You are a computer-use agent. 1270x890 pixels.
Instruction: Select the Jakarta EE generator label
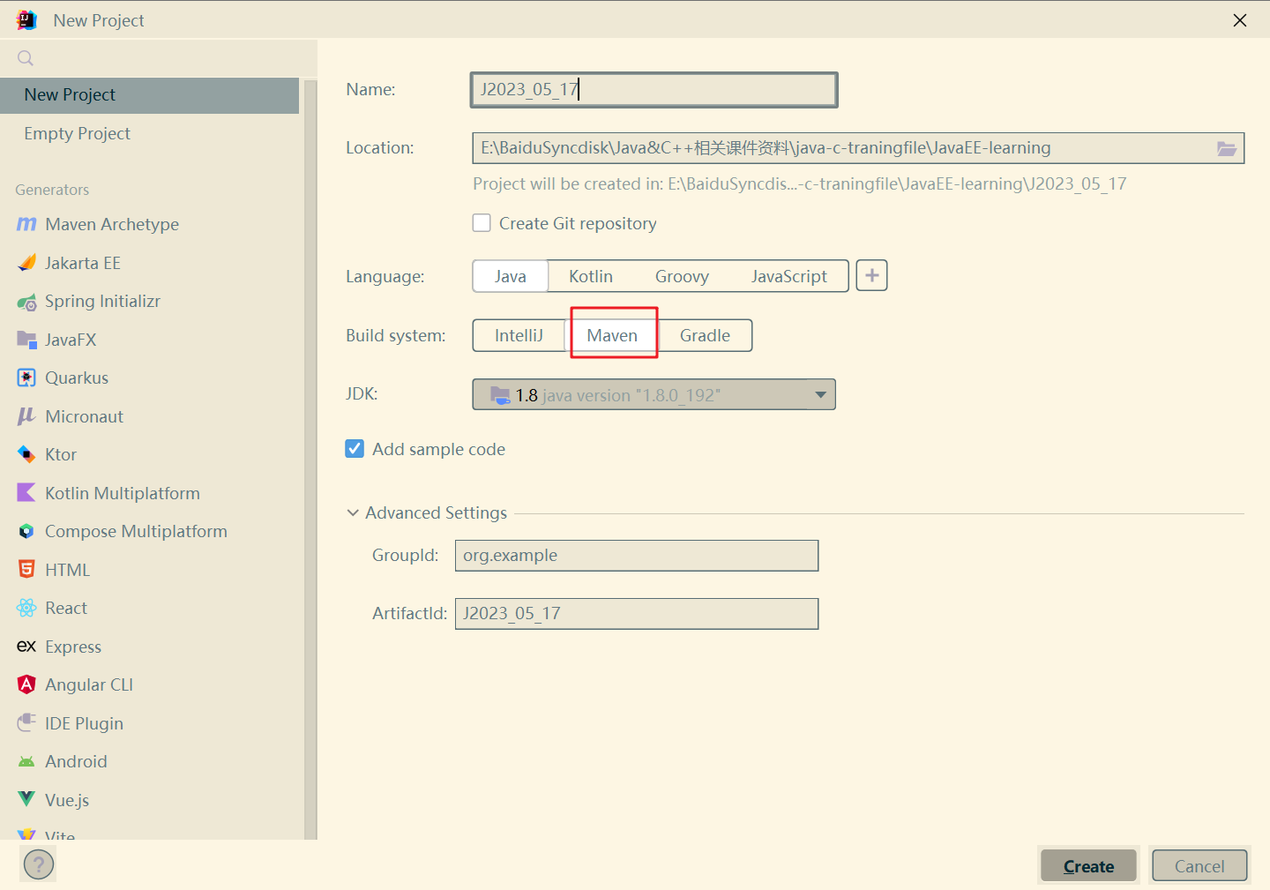tap(83, 263)
